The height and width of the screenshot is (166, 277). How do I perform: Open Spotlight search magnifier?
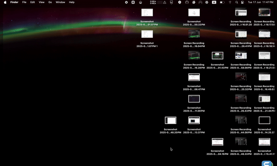tap(237, 2)
